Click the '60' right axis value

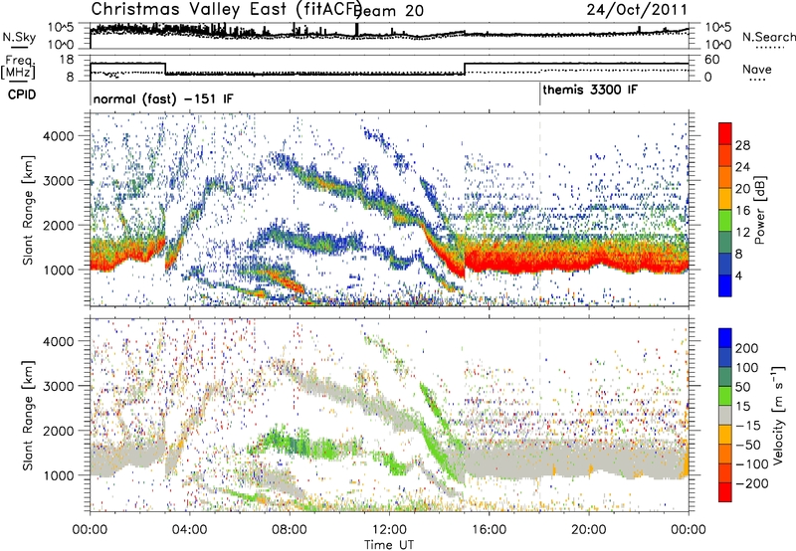tap(712, 60)
